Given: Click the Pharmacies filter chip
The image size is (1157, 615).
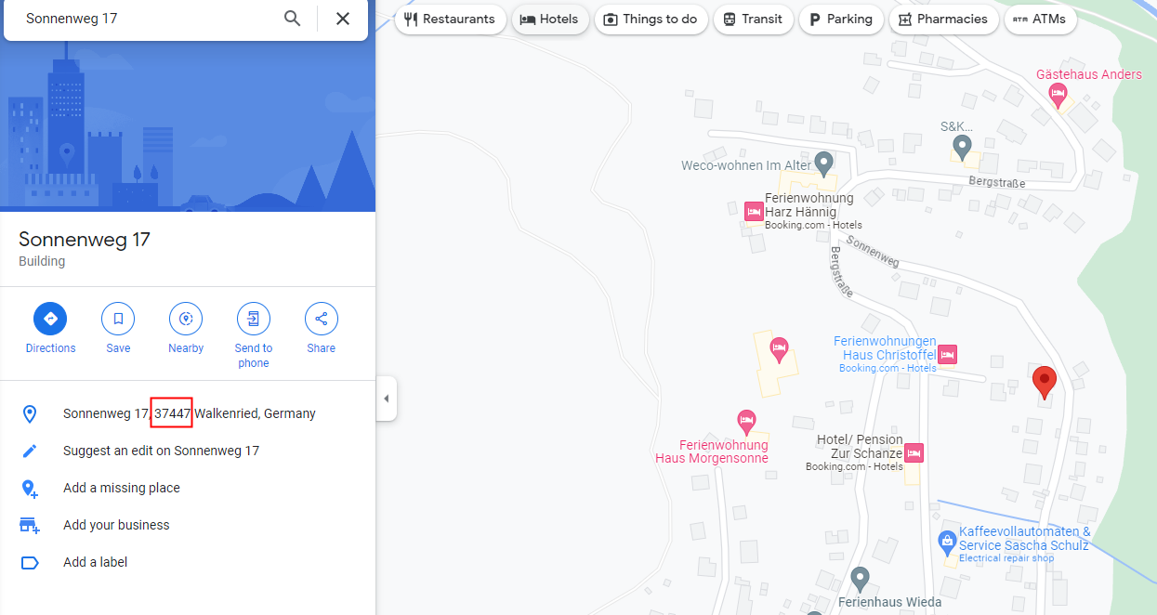Looking at the screenshot, I should (942, 20).
